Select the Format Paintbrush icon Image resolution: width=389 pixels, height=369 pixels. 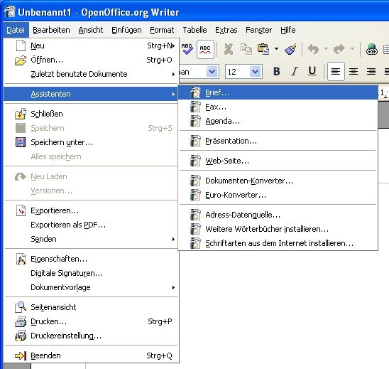tap(290, 49)
